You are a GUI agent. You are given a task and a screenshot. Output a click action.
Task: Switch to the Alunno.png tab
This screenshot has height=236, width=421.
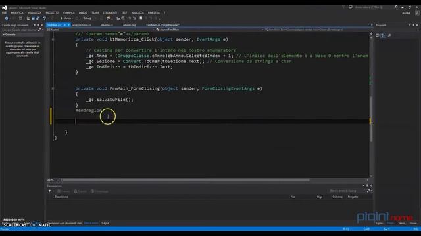click(x=130, y=25)
